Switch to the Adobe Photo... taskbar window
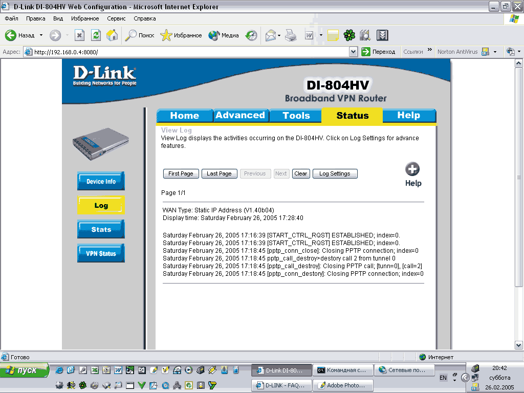This screenshot has width=524, height=393. click(343, 385)
